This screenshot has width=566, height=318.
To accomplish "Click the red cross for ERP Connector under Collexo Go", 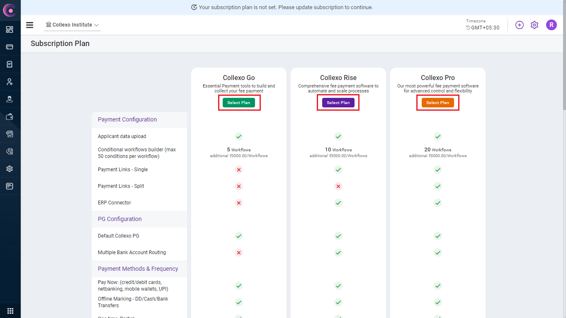I will point(239,203).
